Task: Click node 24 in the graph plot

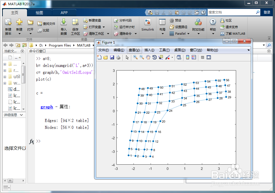Action: (167, 110)
